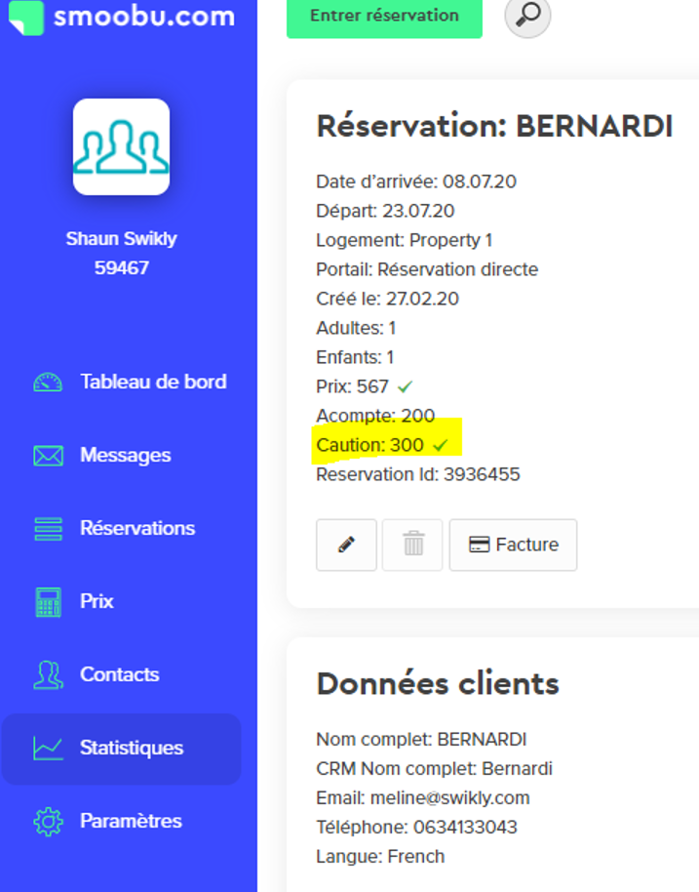The image size is (699, 892).
Task: Click the Messages envelope icon
Action: coord(48,456)
